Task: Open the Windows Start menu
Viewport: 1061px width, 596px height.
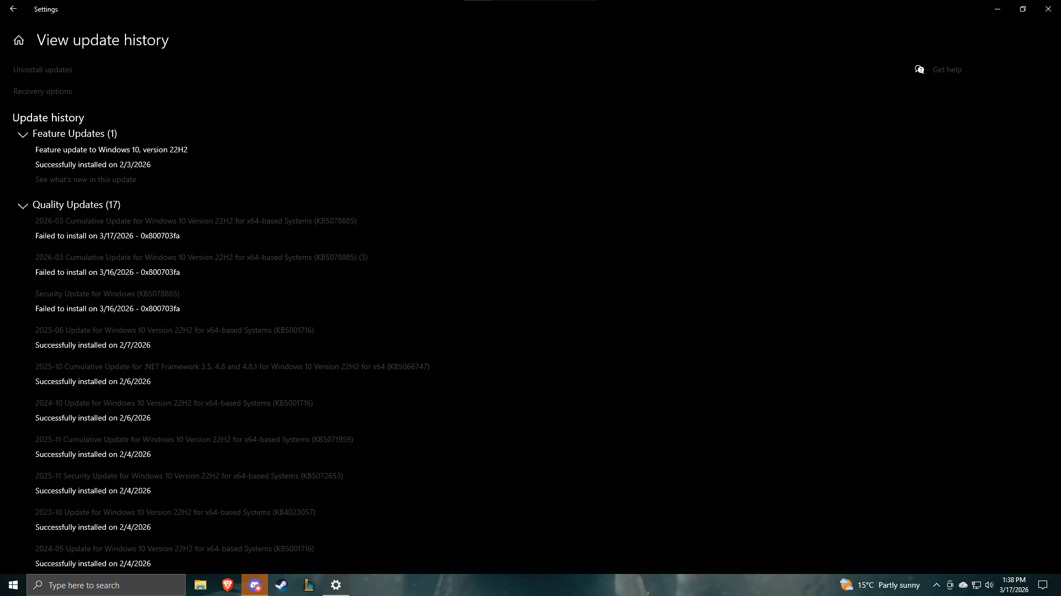Action: (13, 585)
